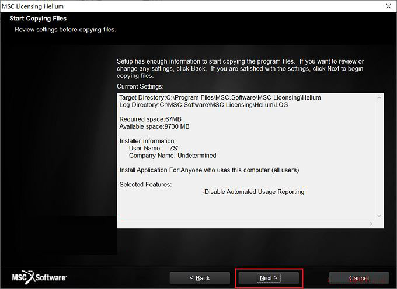Image resolution: width=397 pixels, height=289 pixels.
Task: Click Company Name: Undetermined line
Action: tap(173, 156)
